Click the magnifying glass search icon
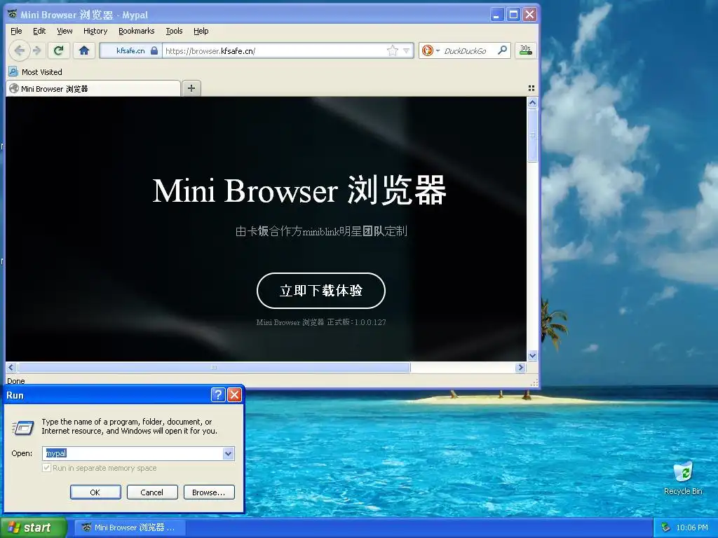This screenshot has width=718, height=538. coord(502,50)
